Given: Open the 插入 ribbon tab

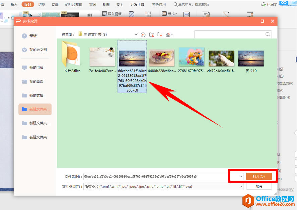Looking at the screenshot, I should coord(14,4).
